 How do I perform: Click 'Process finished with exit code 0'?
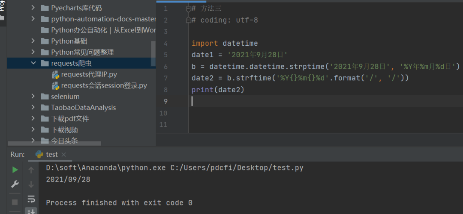(119, 203)
